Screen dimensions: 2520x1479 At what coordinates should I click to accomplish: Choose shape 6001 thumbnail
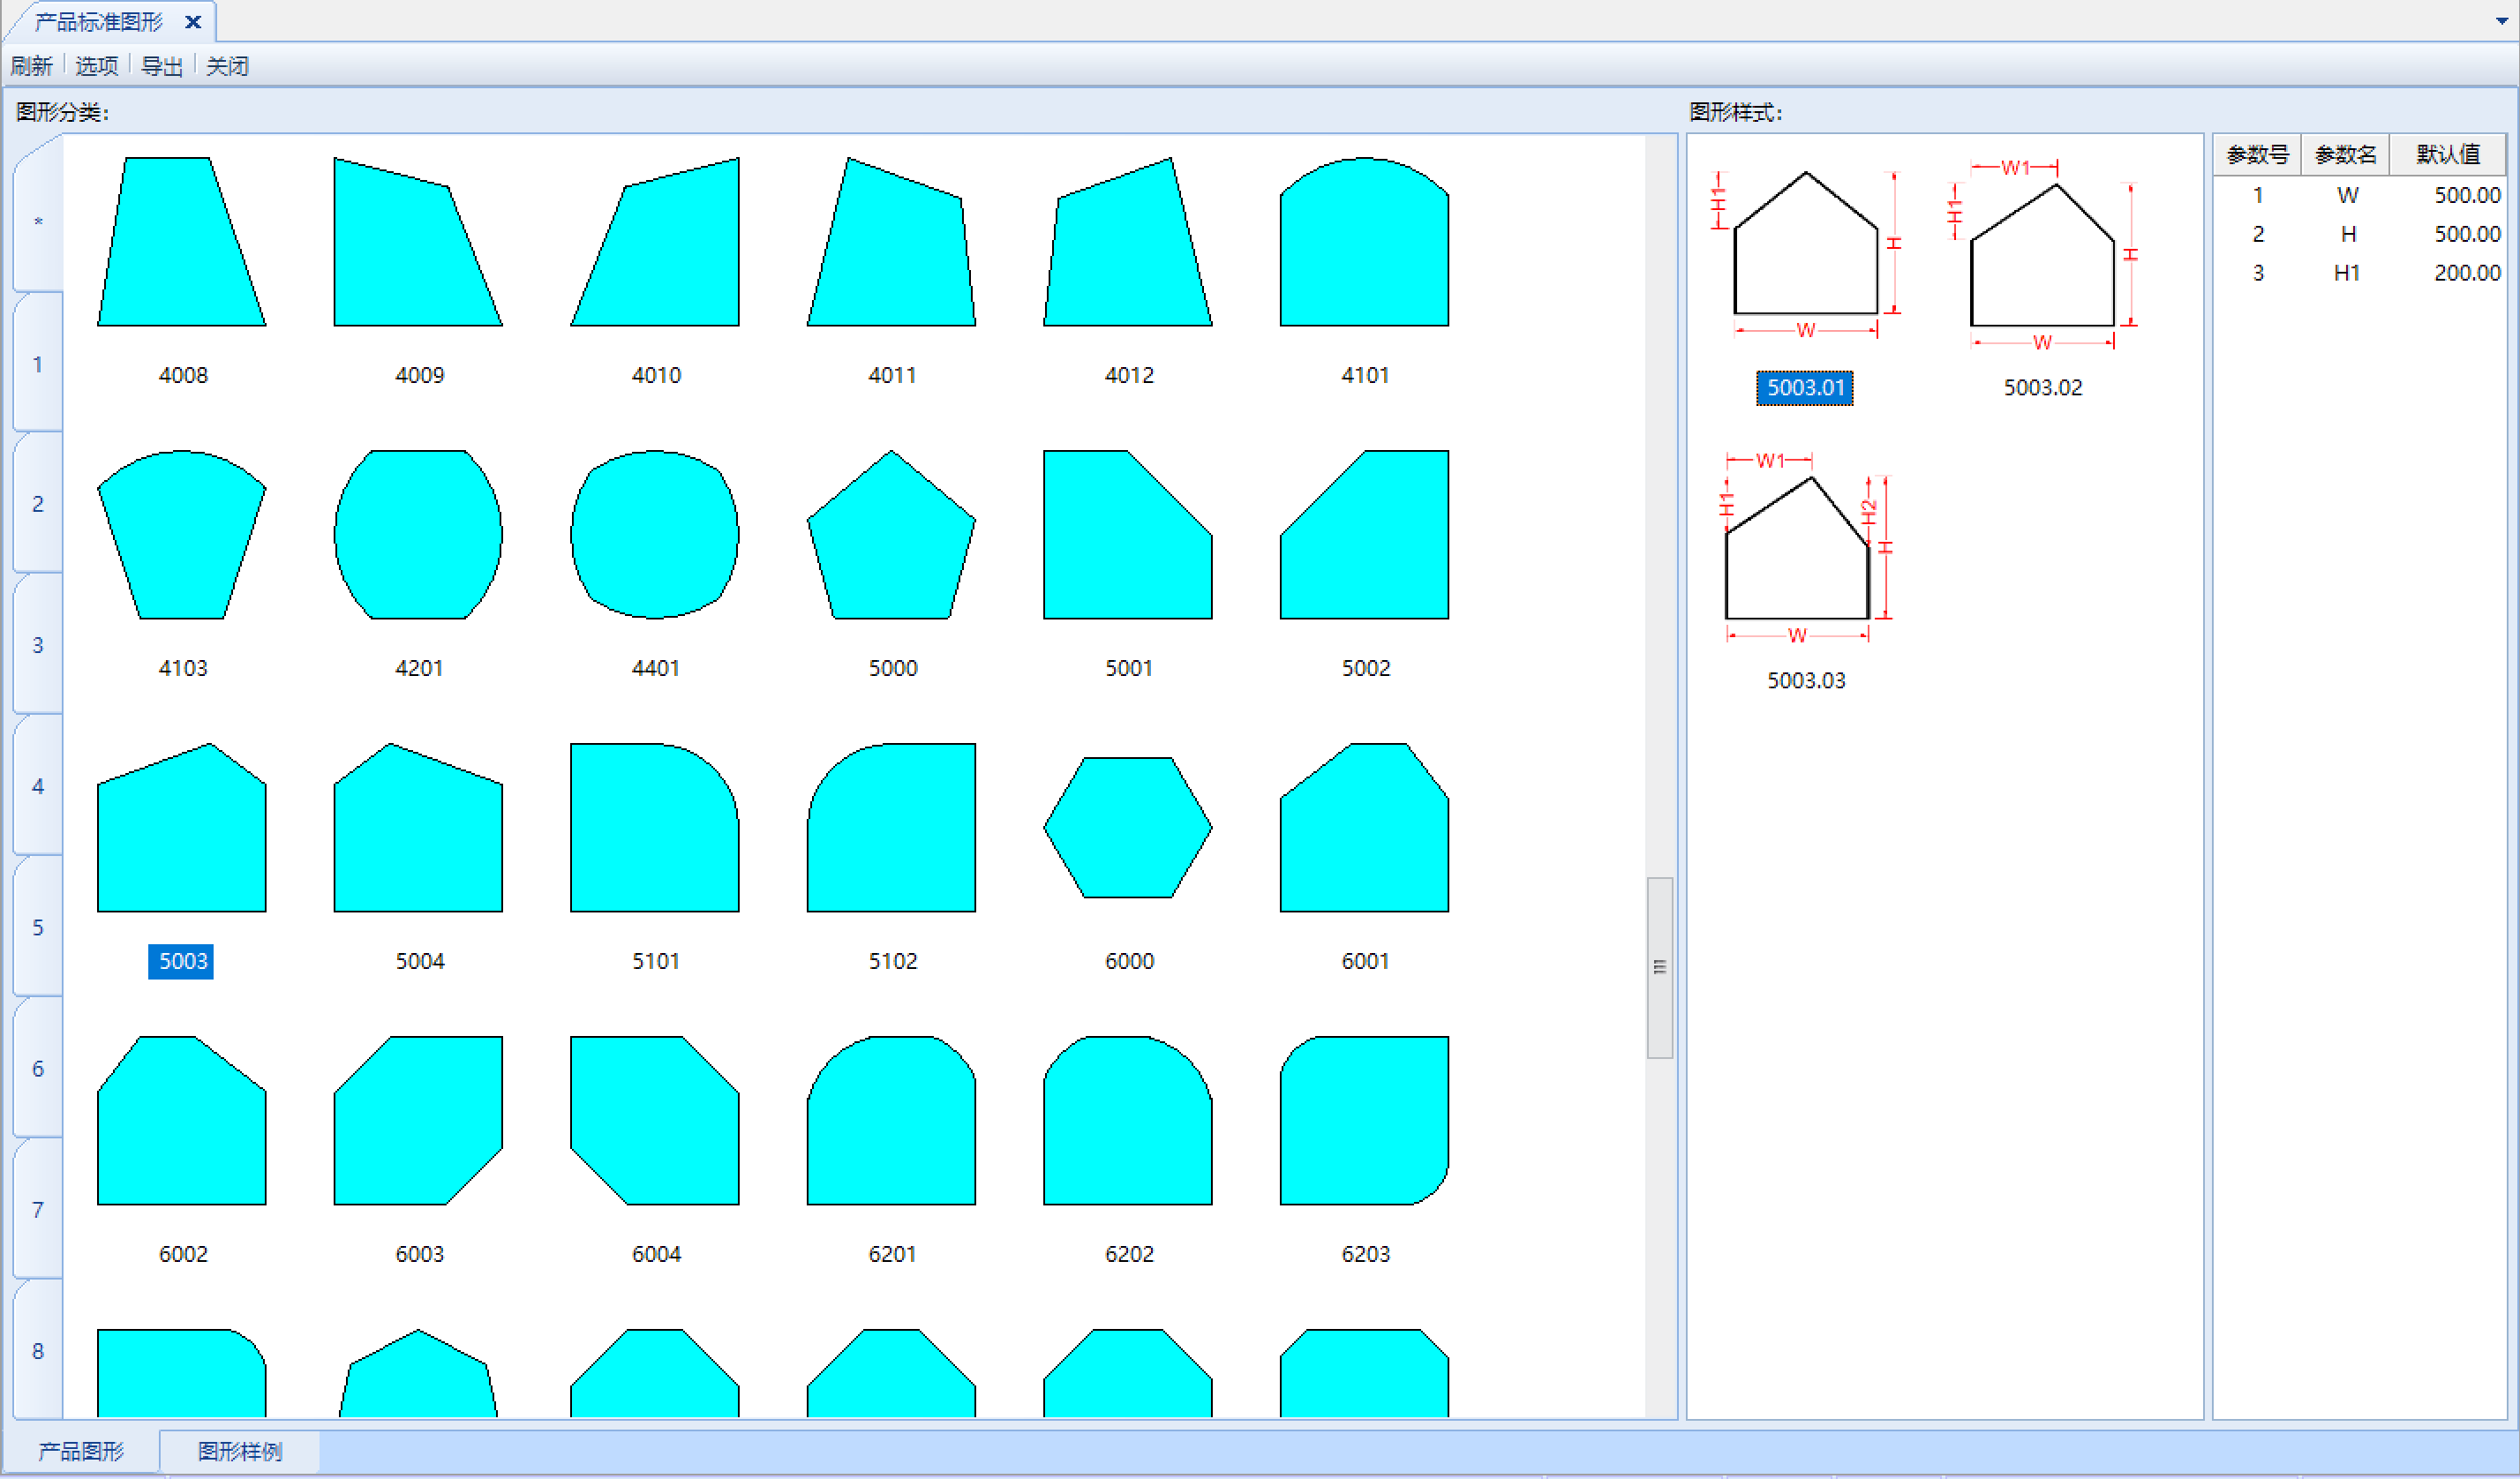[x=1364, y=827]
